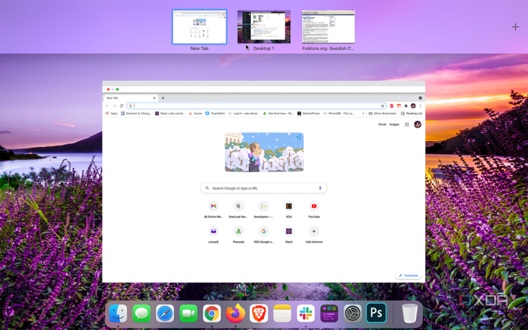Open the developers shortcut tile
The image size is (528, 330).
[263, 210]
